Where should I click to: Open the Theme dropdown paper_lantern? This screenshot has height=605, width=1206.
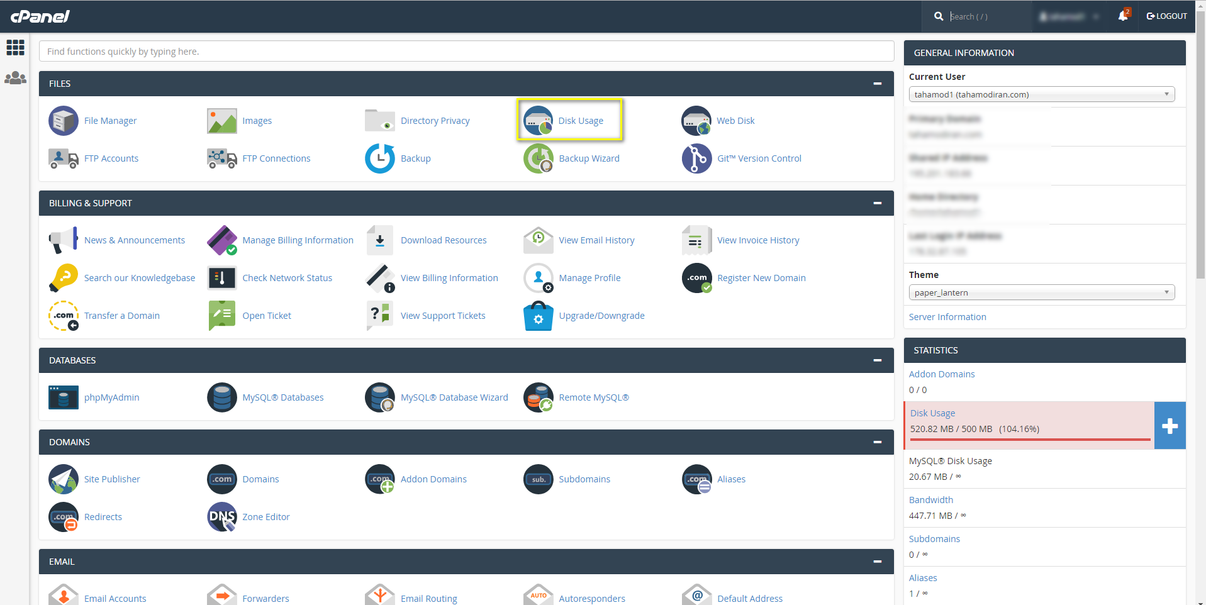pos(1042,292)
